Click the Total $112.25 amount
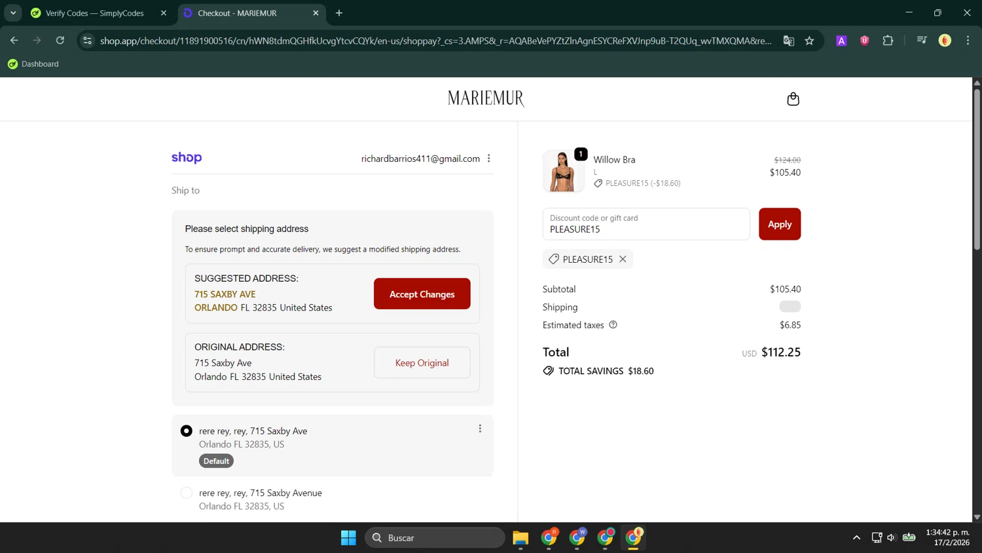982x553 pixels. [781, 353]
